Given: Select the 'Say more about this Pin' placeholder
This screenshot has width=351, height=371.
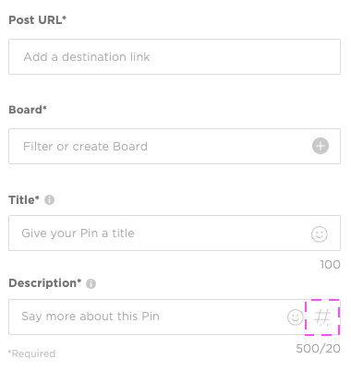Looking at the screenshot, I should click(91, 317).
